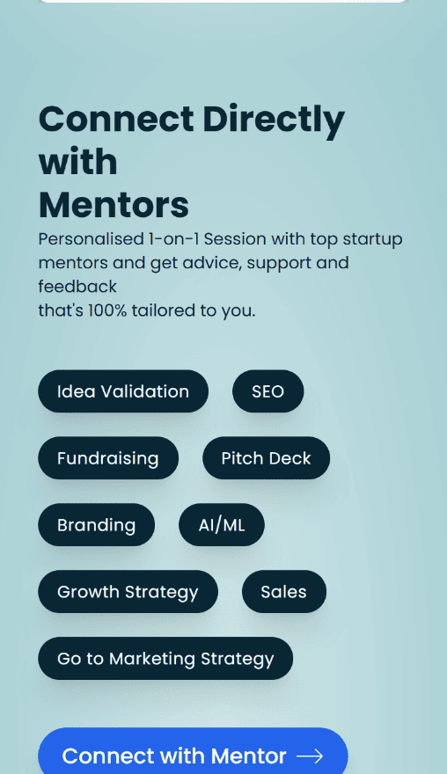This screenshot has height=774, width=447.
Task: Click the word 'feedback' in the description
Action: 77,287
